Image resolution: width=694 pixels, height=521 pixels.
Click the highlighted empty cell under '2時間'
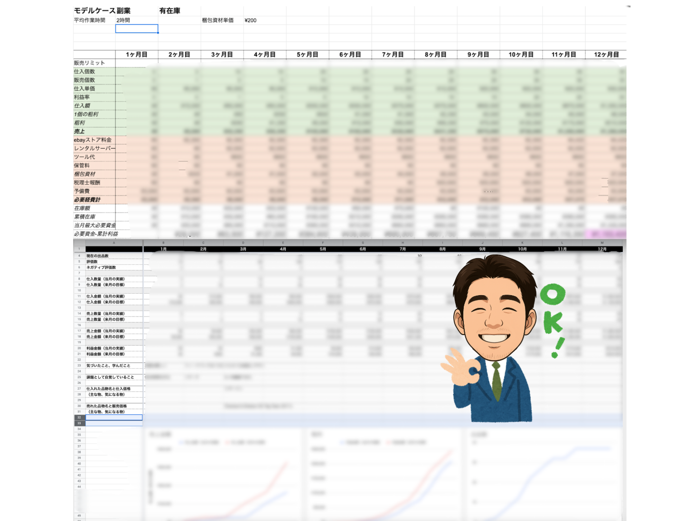(x=137, y=28)
